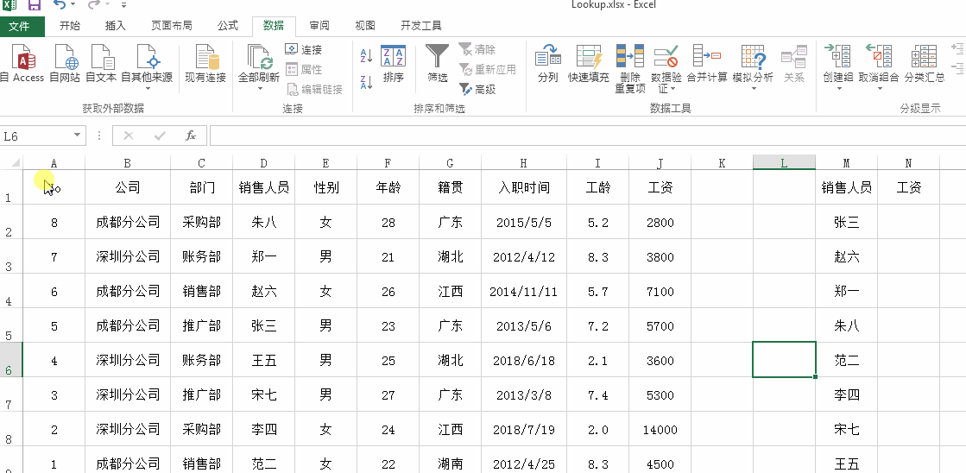Image resolution: width=966 pixels, height=473 pixels.
Task: Click the 属性 (Properties) button
Action: tap(304, 70)
